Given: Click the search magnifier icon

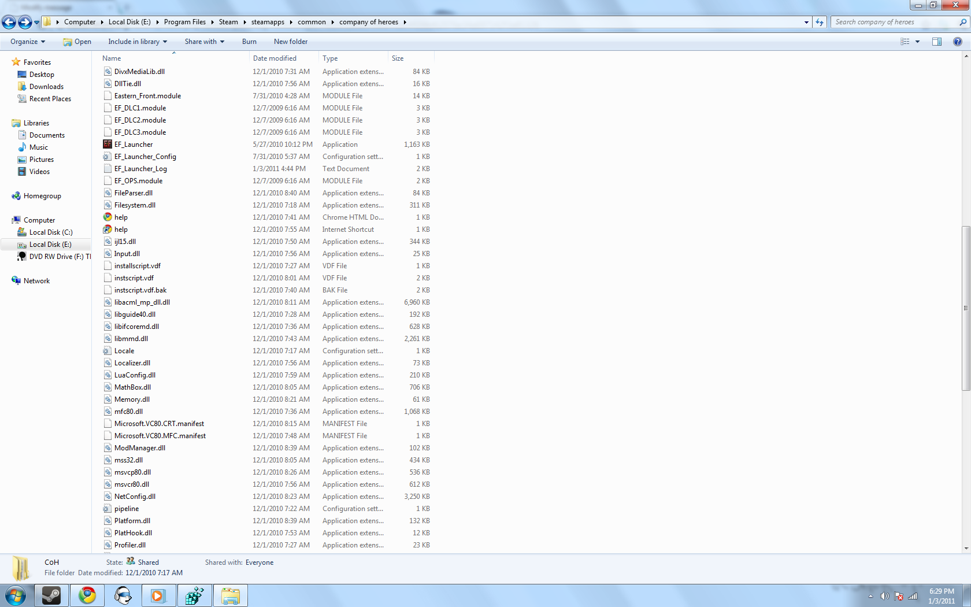Looking at the screenshot, I should 963,22.
